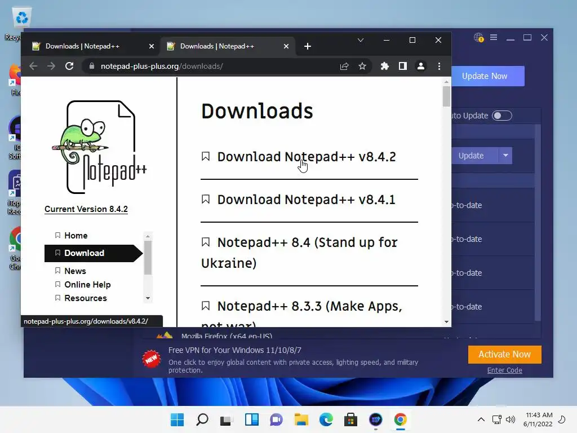The width and height of the screenshot is (577, 433).
Task: Open Notepad++ 8.4 Stand up for Ukraine link
Action: [300, 253]
